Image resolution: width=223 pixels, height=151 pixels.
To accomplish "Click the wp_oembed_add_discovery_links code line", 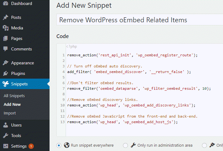I will click(x=131, y=105).
